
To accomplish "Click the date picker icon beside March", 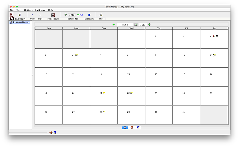I will 136,25.
